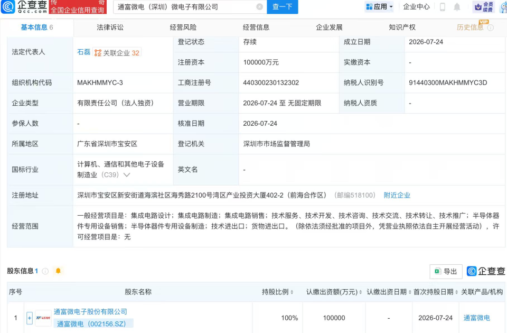Open legal representative 石磊 link
507x333 pixels.
click(84, 52)
